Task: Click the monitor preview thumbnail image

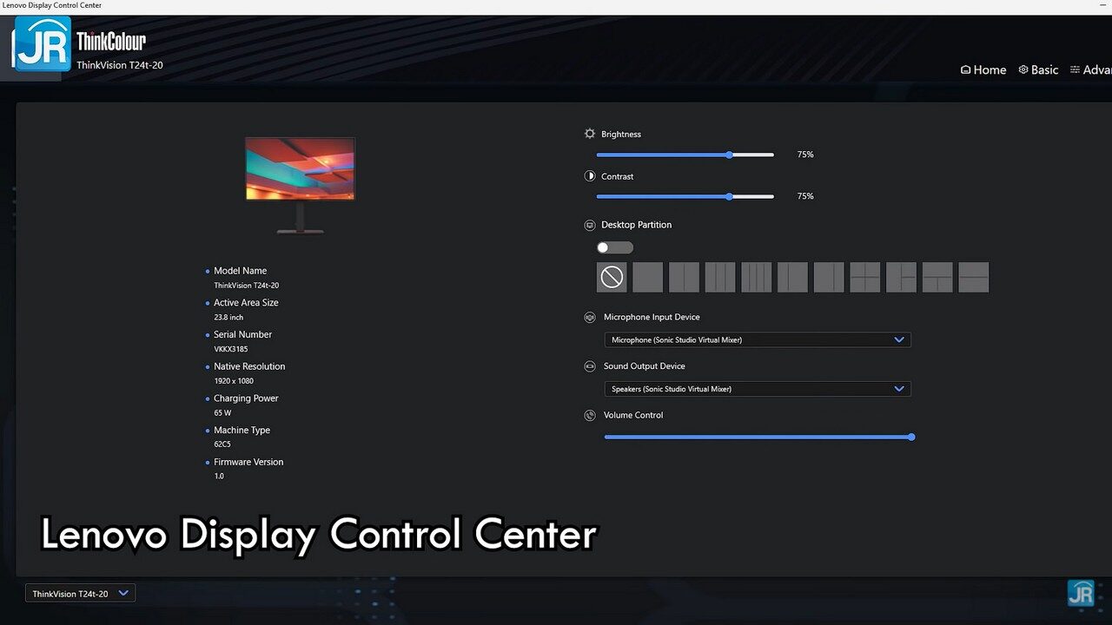Action: pyautogui.click(x=300, y=169)
